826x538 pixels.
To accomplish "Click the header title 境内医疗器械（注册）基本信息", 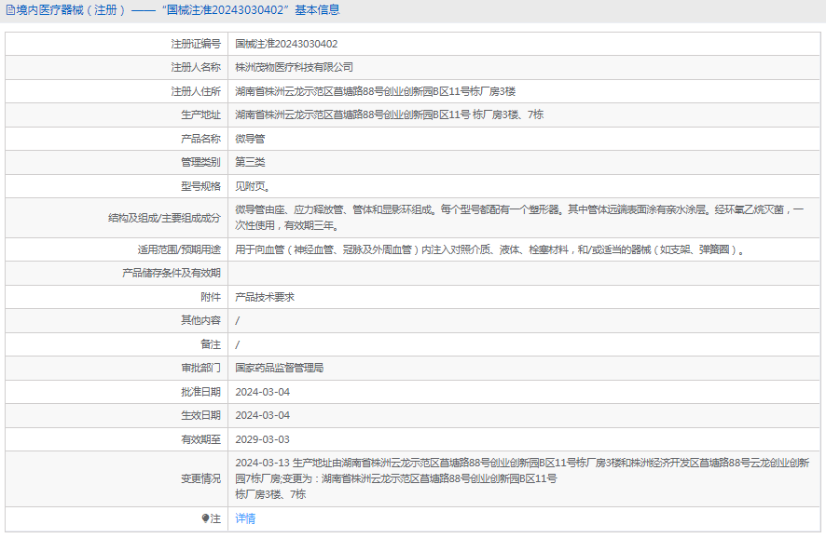I will [x=177, y=10].
